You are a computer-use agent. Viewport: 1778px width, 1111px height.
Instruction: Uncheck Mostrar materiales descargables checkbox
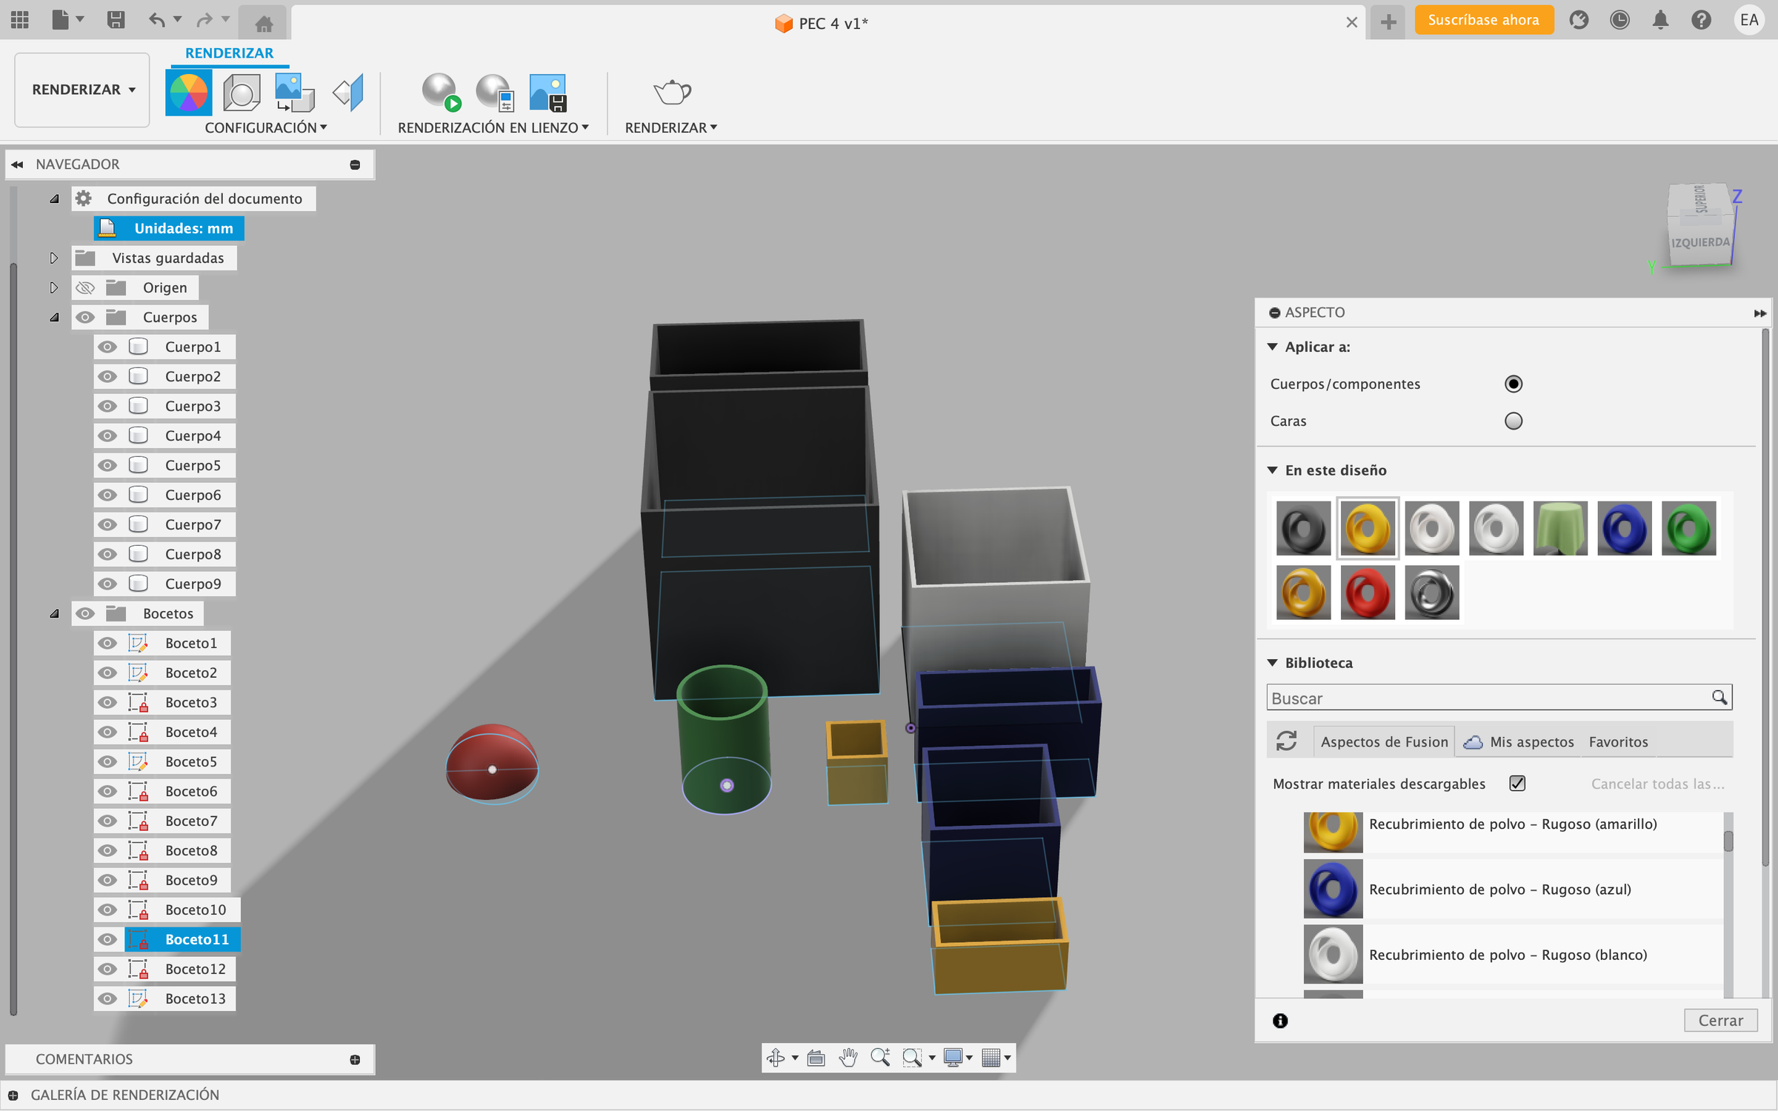(1517, 784)
